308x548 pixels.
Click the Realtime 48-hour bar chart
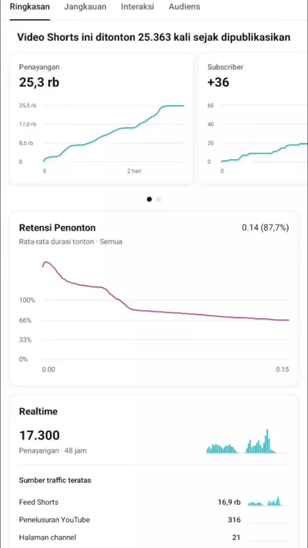[247, 441]
